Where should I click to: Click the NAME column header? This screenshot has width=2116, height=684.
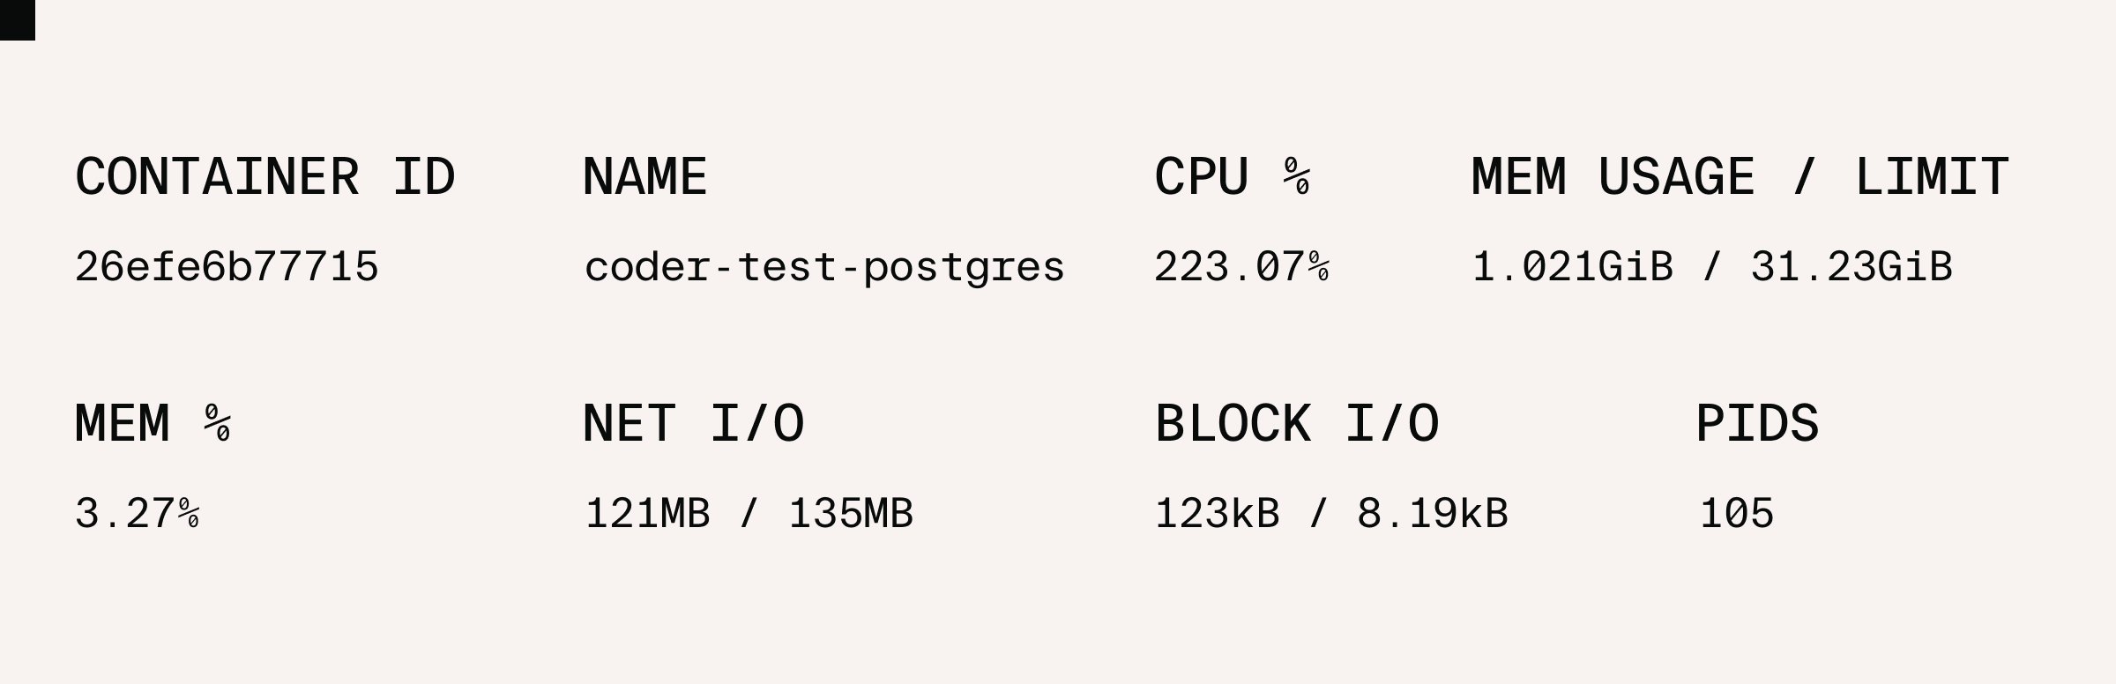[644, 177]
